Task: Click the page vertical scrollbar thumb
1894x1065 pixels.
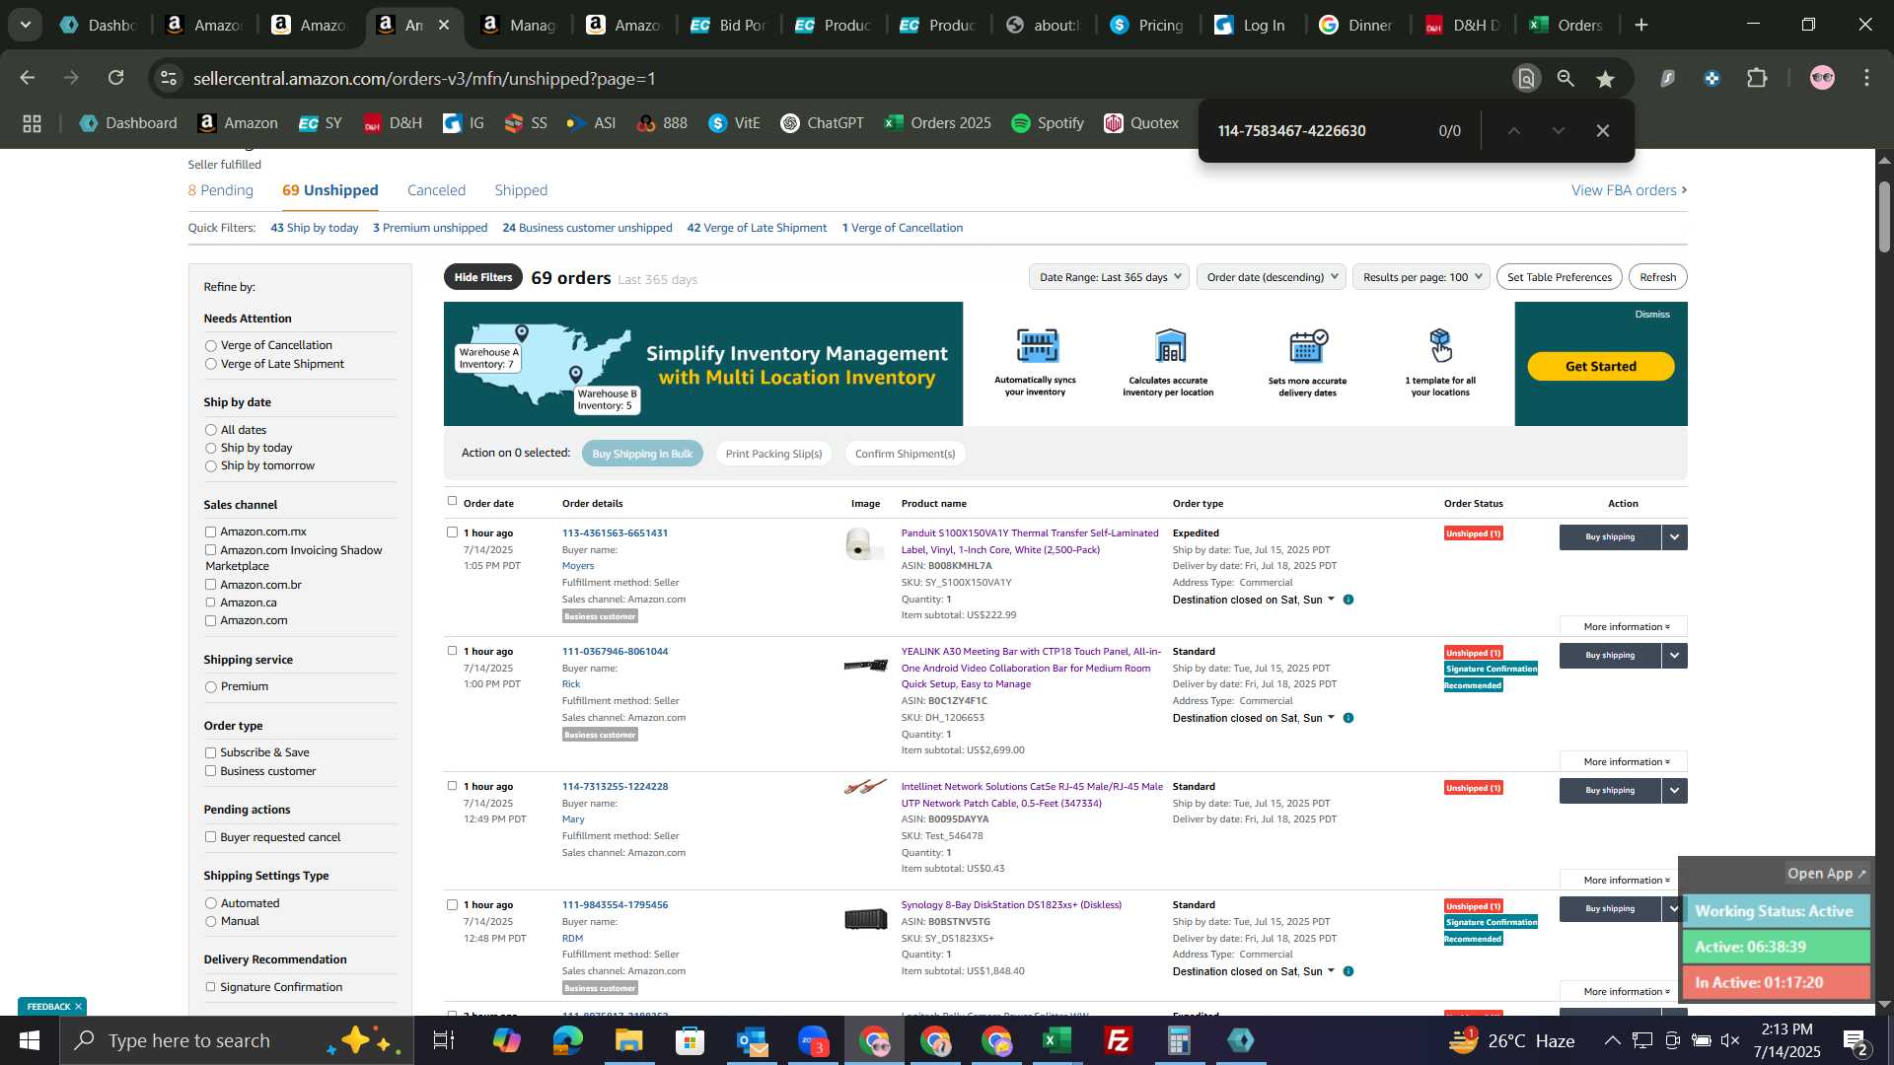Action: click(1883, 217)
